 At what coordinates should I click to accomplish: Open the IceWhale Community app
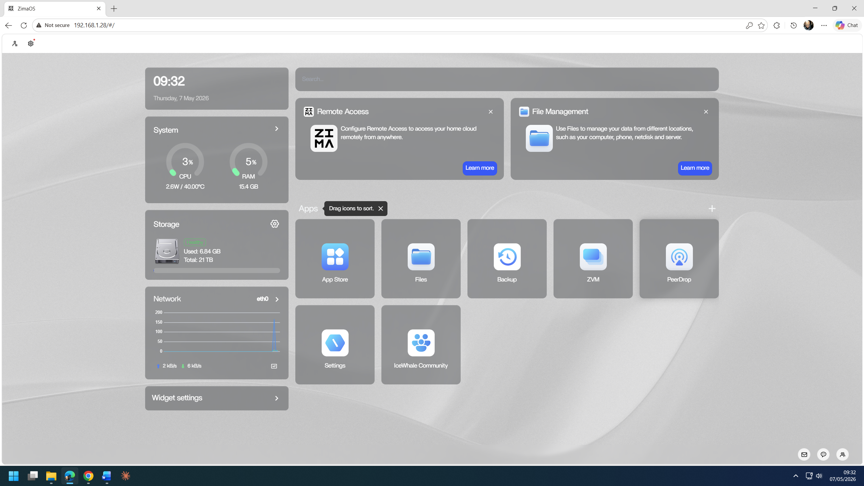click(421, 345)
